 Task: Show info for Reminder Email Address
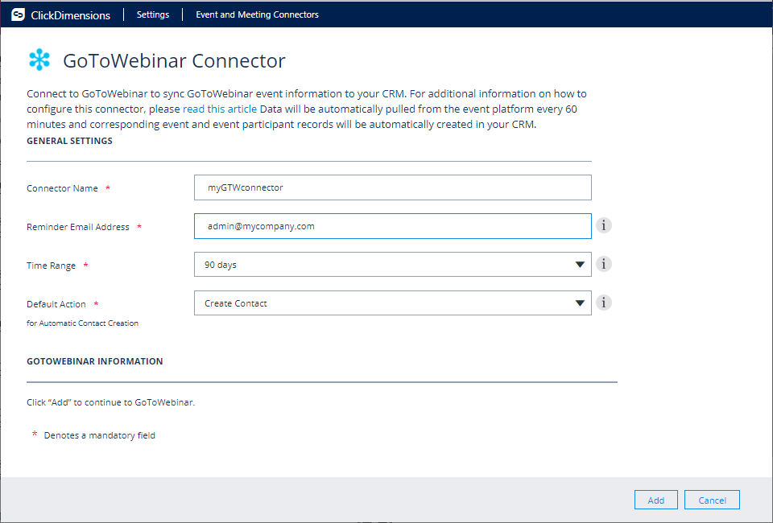tap(603, 225)
